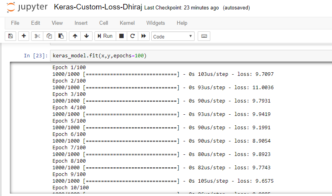This screenshot has width=332, height=196.
Task: Open the command palette keyboard icon
Action: [x=204, y=36]
